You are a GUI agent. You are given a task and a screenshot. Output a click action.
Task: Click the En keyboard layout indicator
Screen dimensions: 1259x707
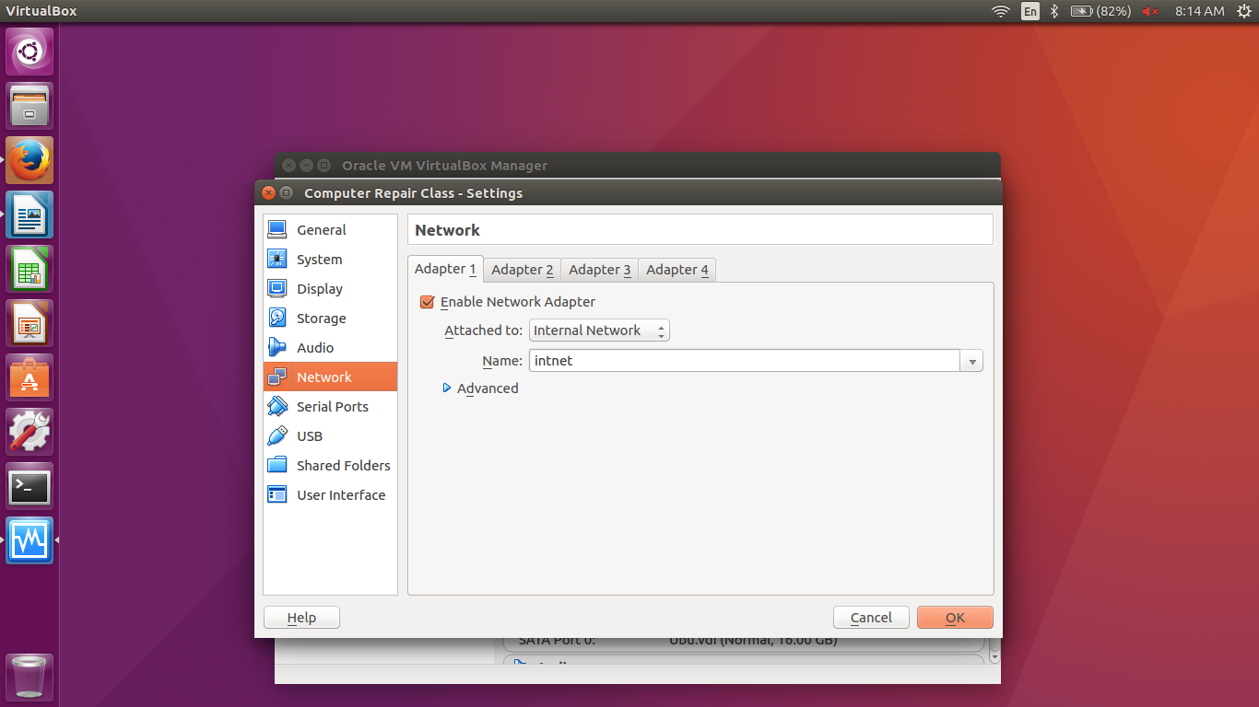pyautogui.click(x=1030, y=11)
